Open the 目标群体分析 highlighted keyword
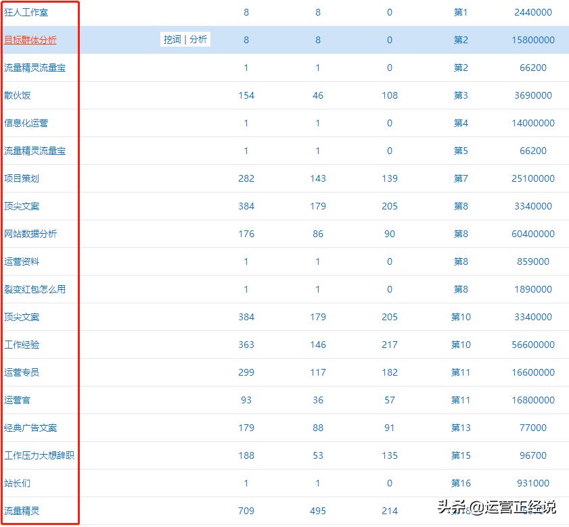 click(x=31, y=40)
